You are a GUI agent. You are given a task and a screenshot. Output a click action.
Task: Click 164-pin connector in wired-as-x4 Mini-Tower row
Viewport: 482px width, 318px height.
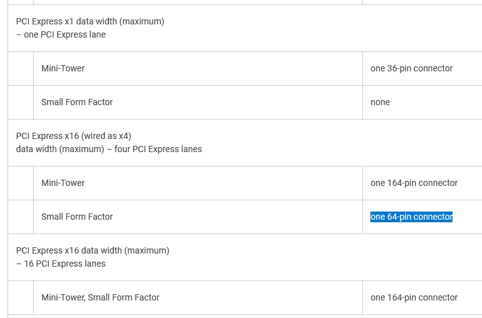[x=414, y=183]
